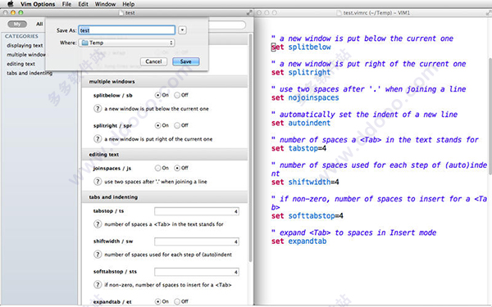This screenshot has height=307, width=492.
Task: Click the fullscreen arrows icon of test window
Action: coord(249,13)
